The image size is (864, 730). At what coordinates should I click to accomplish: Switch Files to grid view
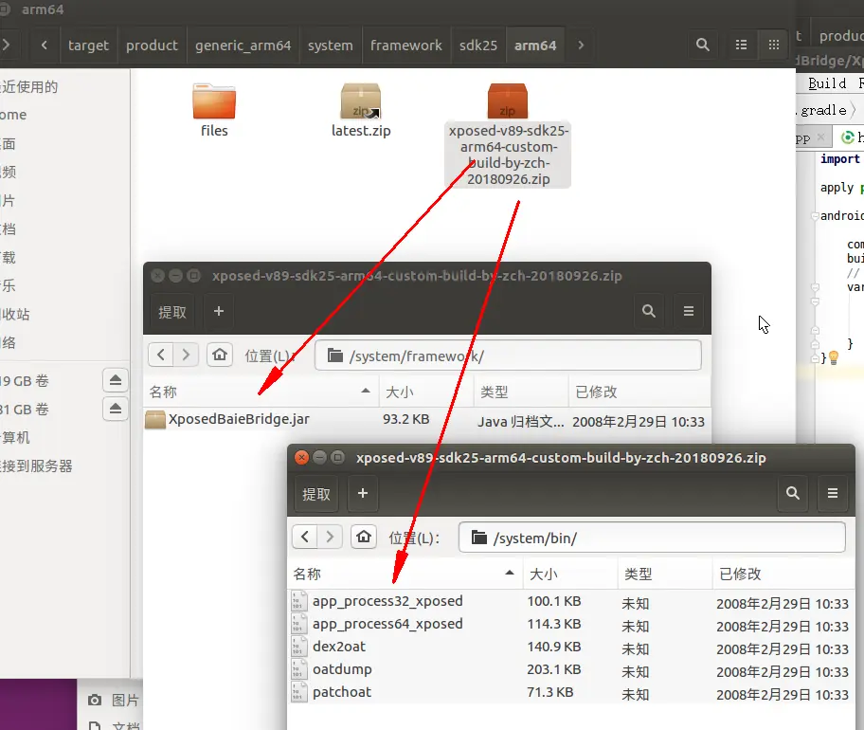(774, 45)
